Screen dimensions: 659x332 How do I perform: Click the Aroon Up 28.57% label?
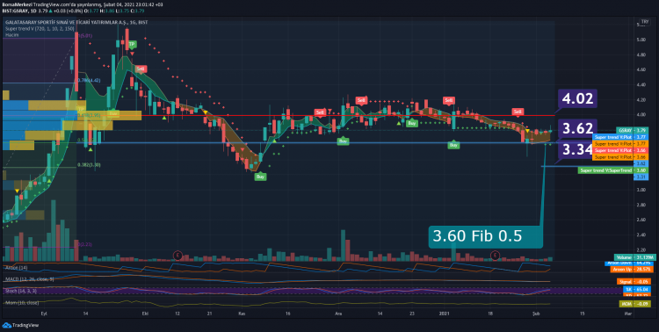tap(632, 269)
